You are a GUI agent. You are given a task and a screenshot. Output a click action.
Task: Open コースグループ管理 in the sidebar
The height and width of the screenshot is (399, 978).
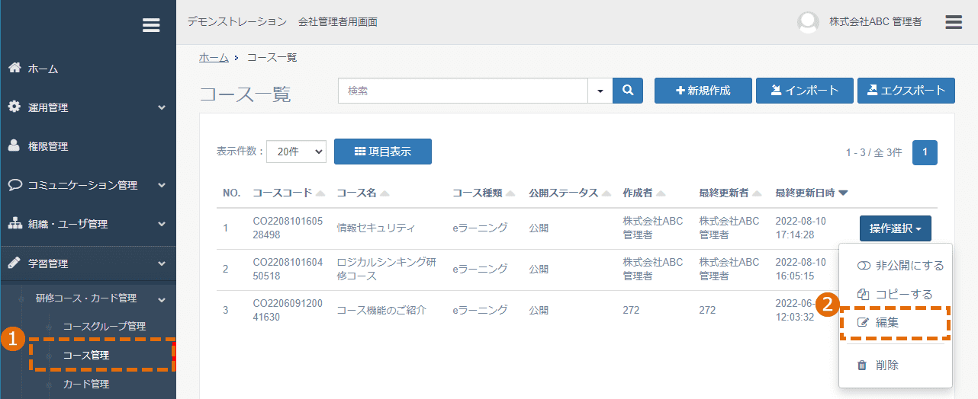pyautogui.click(x=104, y=327)
